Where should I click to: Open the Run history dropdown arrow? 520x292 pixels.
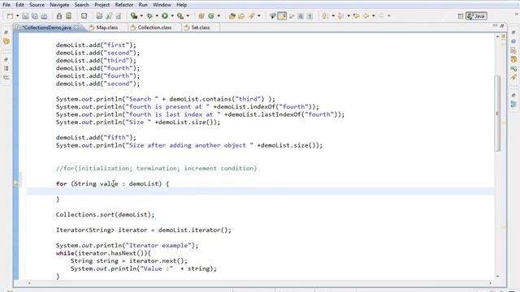pyautogui.click(x=172, y=16)
